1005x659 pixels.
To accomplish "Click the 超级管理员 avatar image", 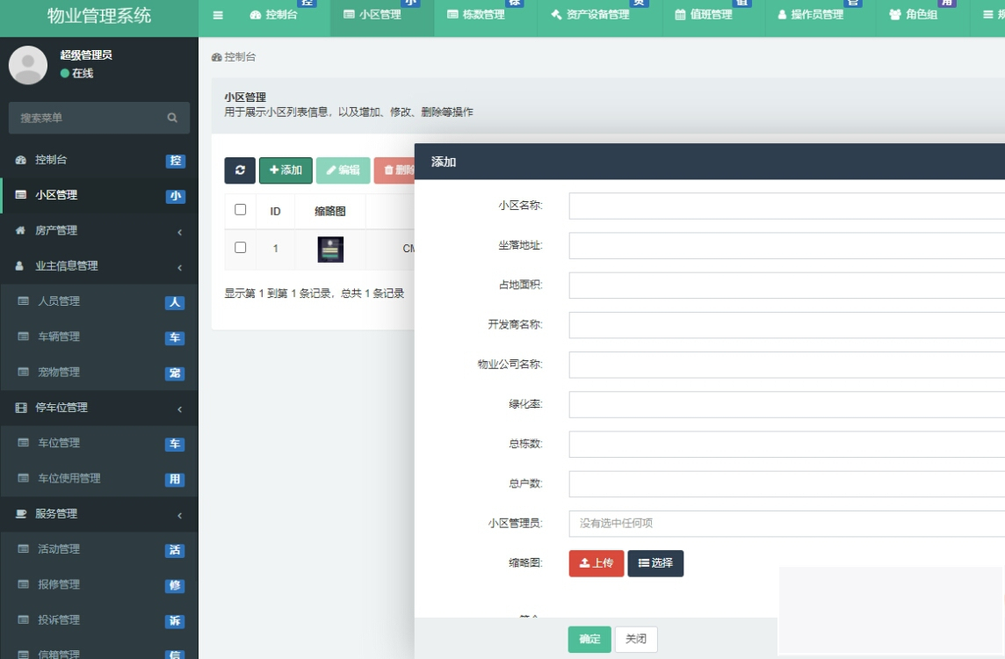I will click(27, 65).
